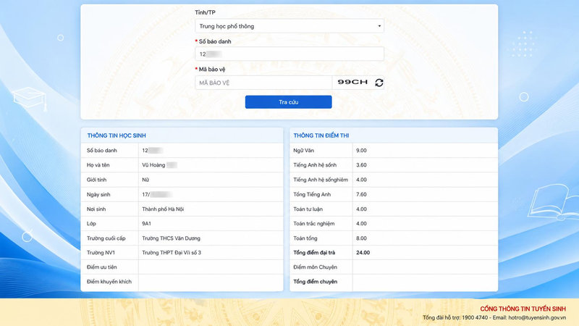Select the Tỉnh/TP field label
The height and width of the screenshot is (326, 579).
coord(205,12)
